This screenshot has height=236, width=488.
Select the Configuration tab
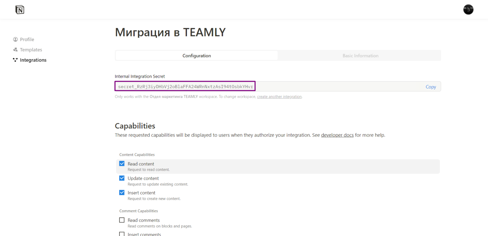[x=197, y=56]
